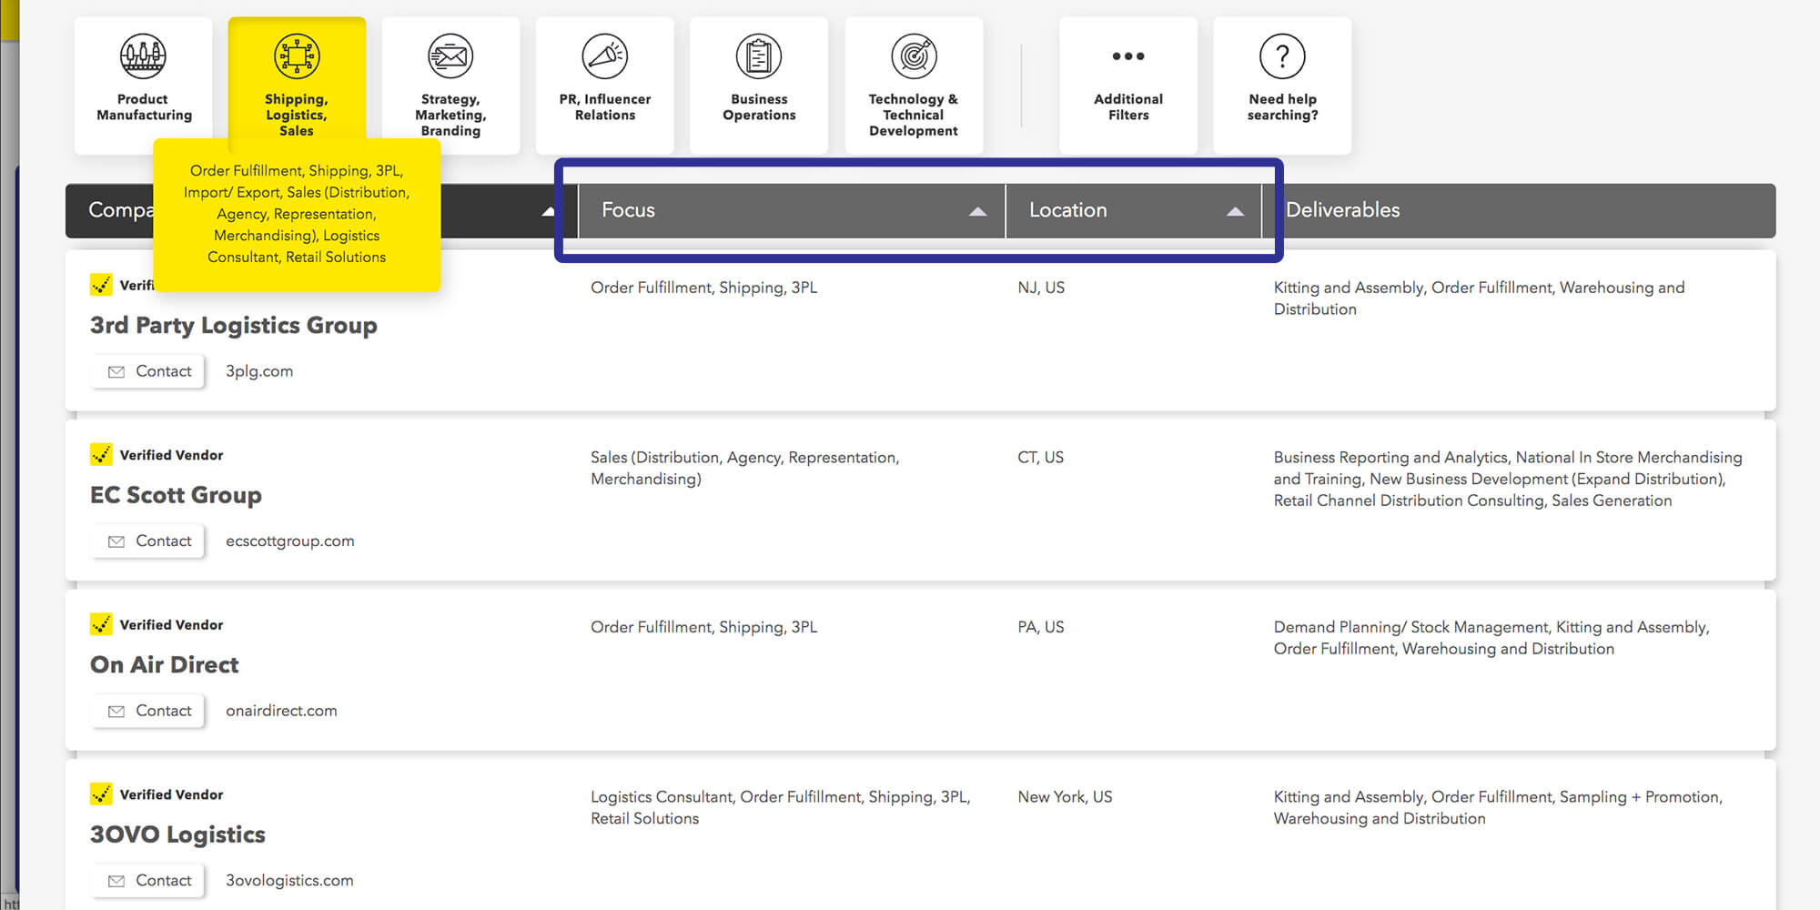1820x910 pixels.
Task: Click 'PA, US' location text
Action: coord(1041,627)
